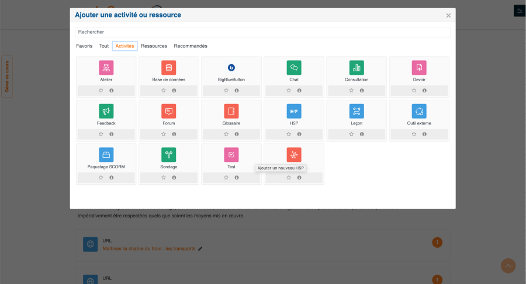Click the Rechercher search field
The image size is (526, 284).
[x=262, y=32]
